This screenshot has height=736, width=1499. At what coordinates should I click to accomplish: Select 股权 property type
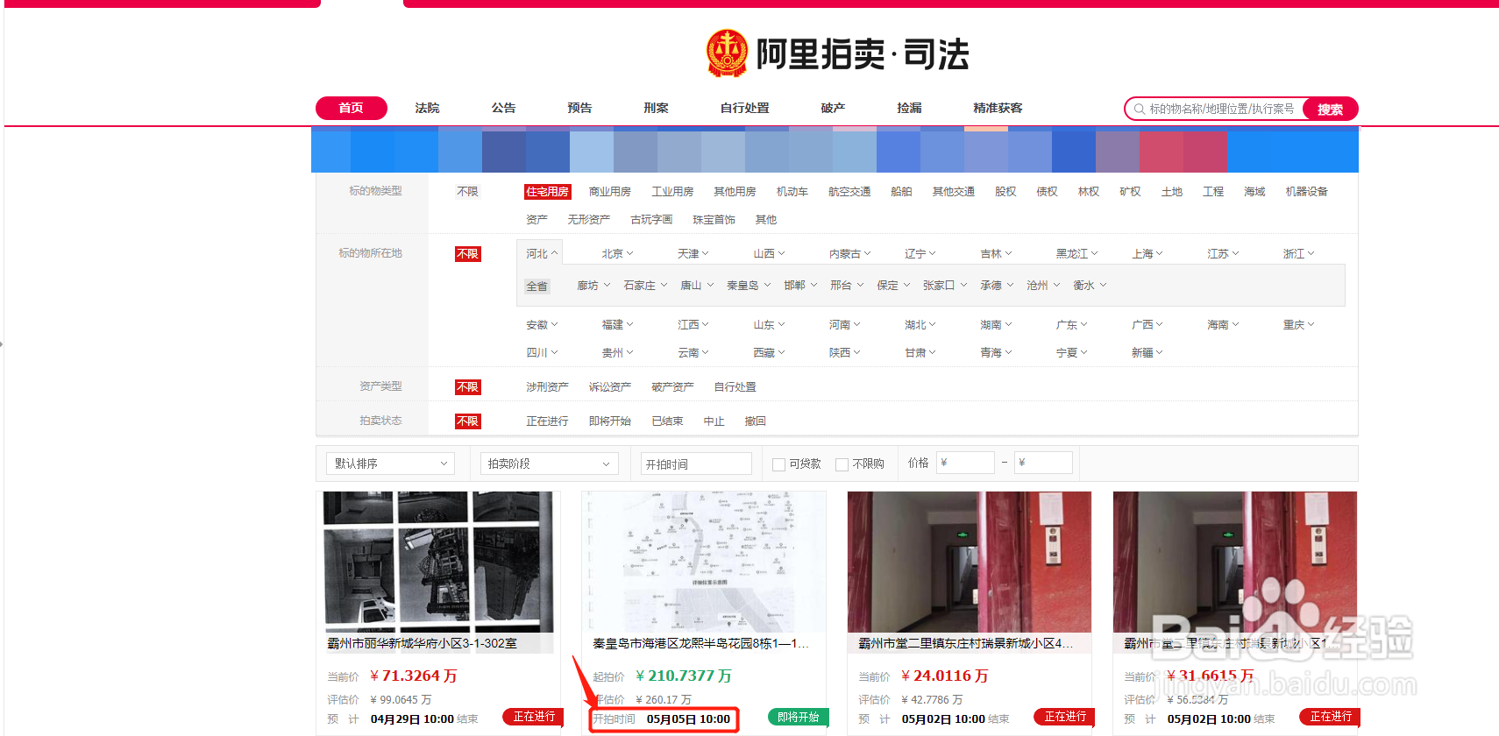[1005, 192]
